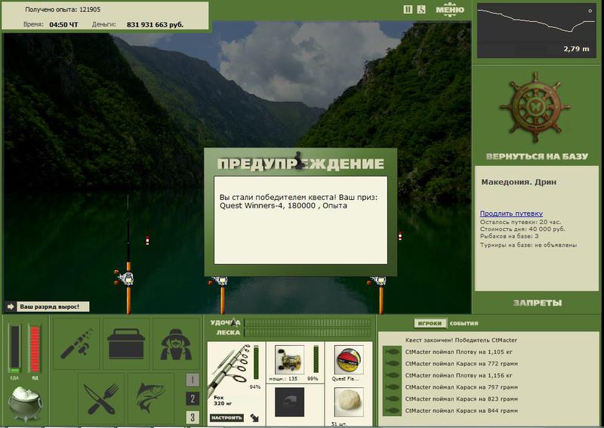Screen dimensions: 604x428
Task: Select rod slot 2
Action: 193,399
